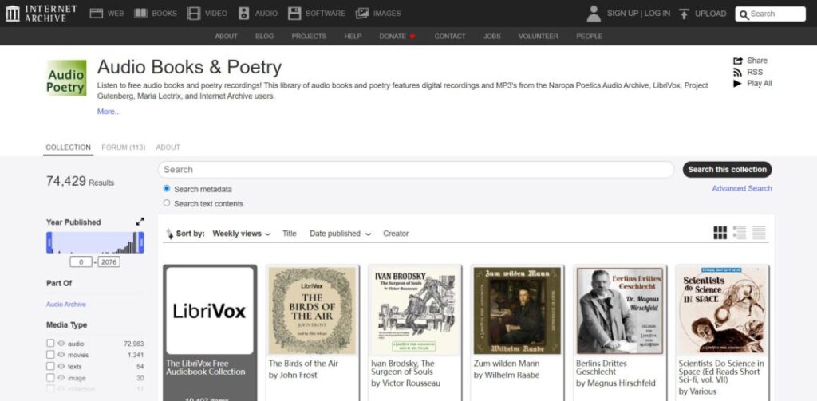Switch to the About tab
The width and height of the screenshot is (817, 401).
(x=168, y=147)
